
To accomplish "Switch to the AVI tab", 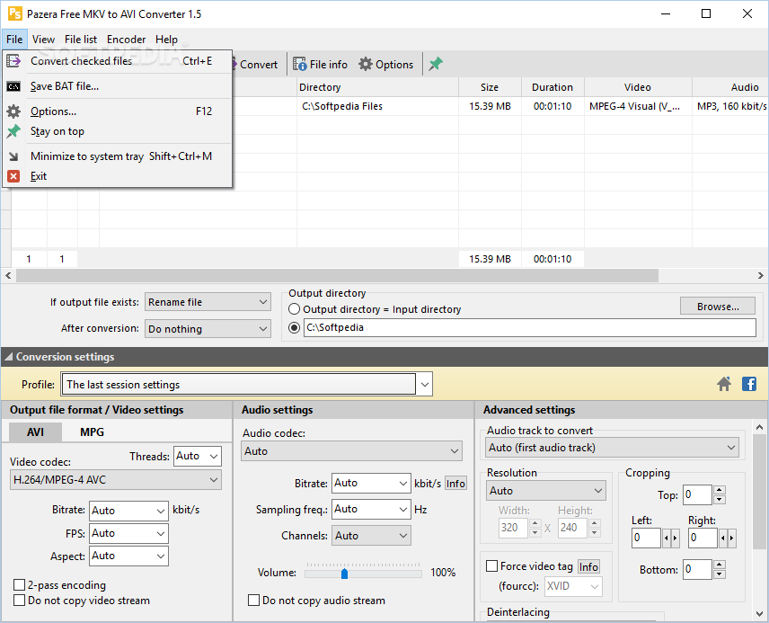I will [35, 432].
